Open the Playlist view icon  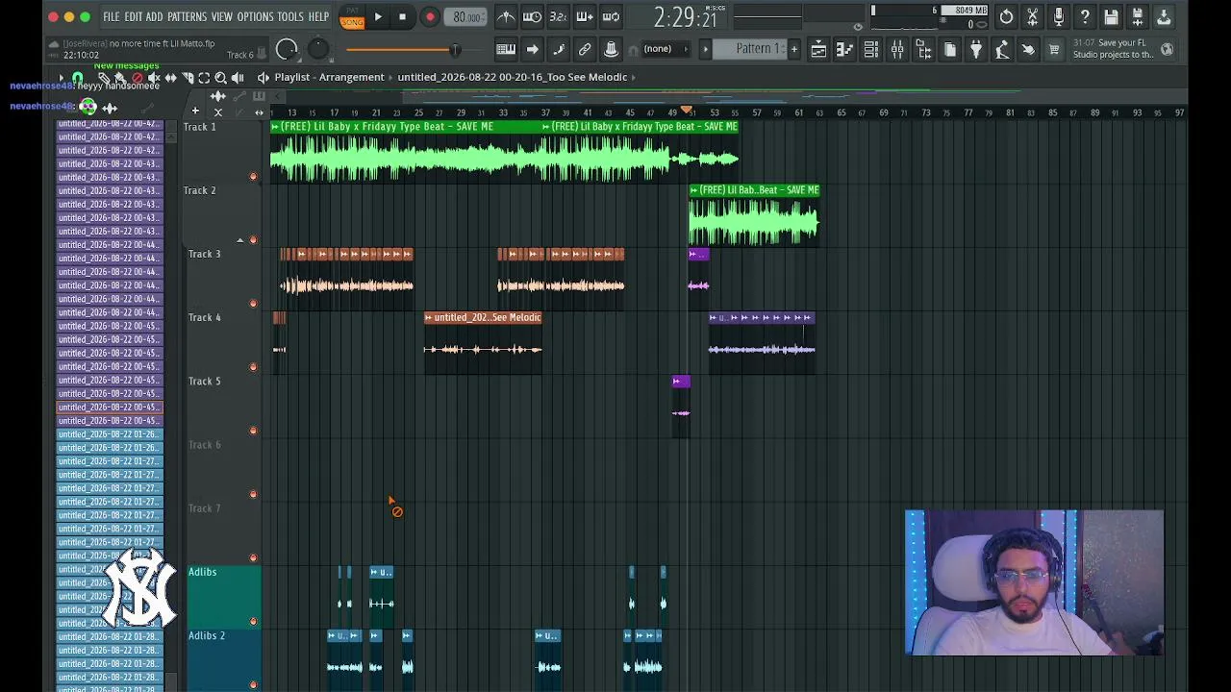pos(818,49)
